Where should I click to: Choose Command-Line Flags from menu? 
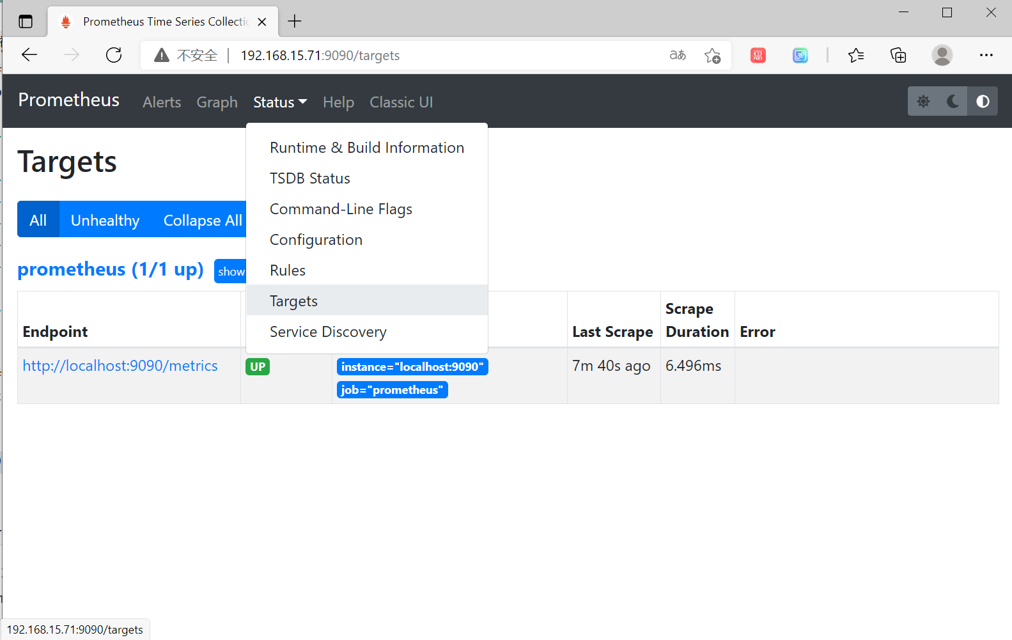(367, 209)
